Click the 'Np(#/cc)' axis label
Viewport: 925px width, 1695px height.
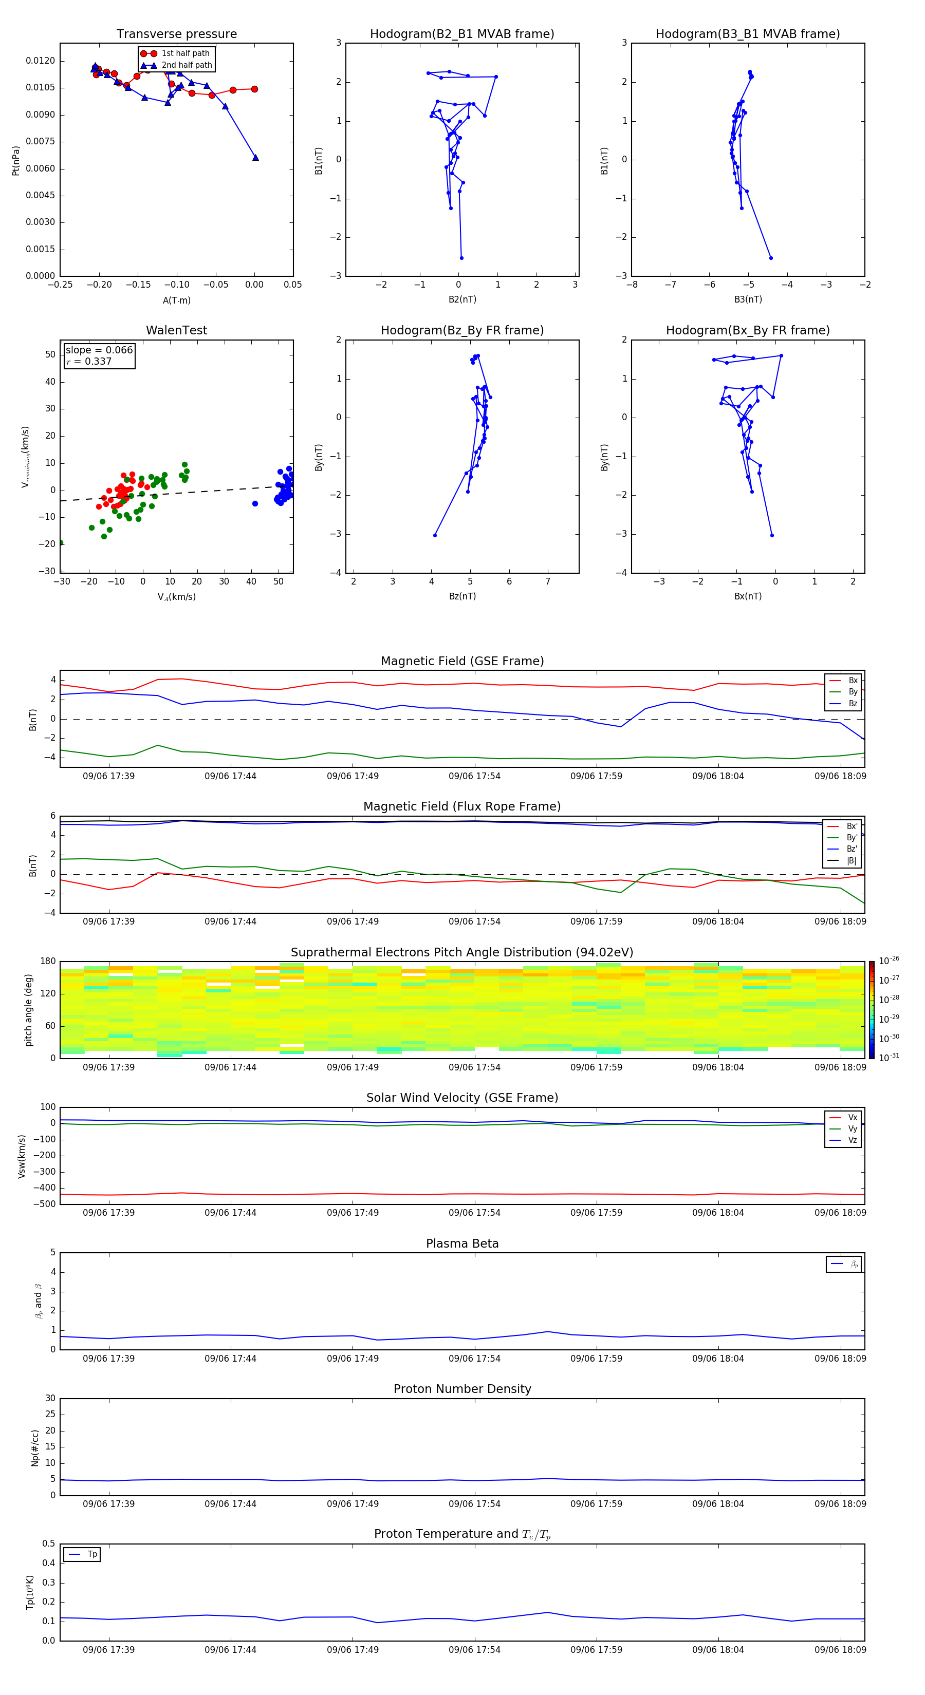35,1447
